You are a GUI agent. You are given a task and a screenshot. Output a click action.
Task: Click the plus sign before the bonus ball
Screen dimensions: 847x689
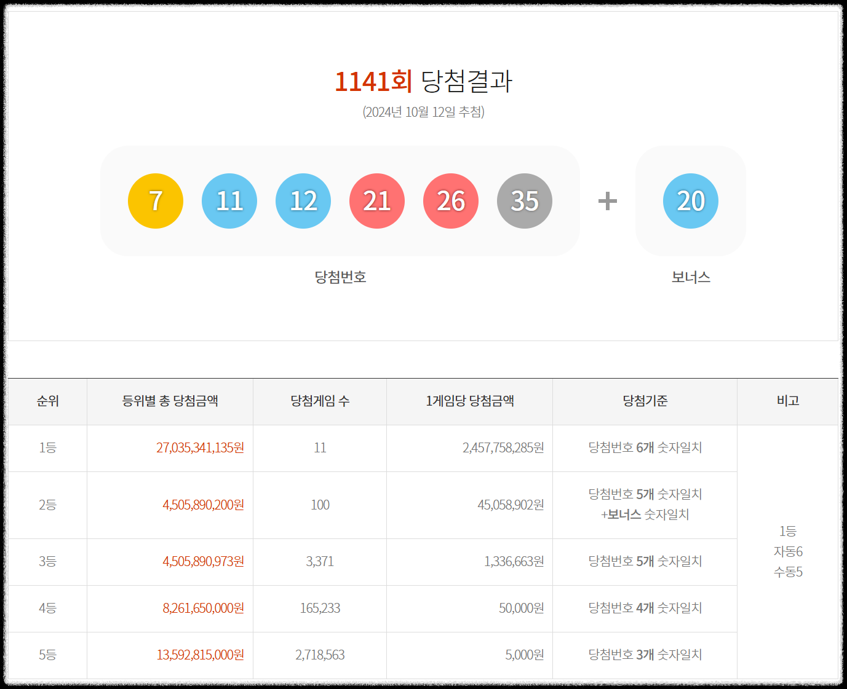pos(608,201)
